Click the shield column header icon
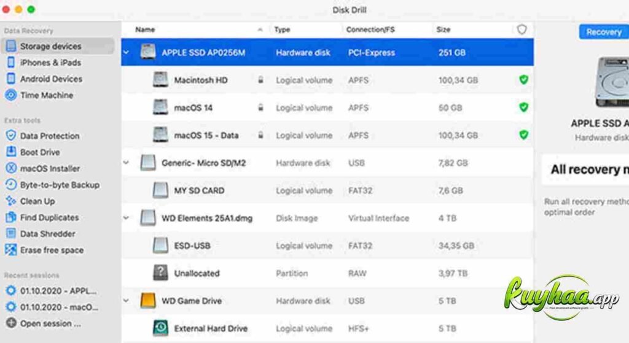The width and height of the screenshot is (629, 343). [x=522, y=29]
